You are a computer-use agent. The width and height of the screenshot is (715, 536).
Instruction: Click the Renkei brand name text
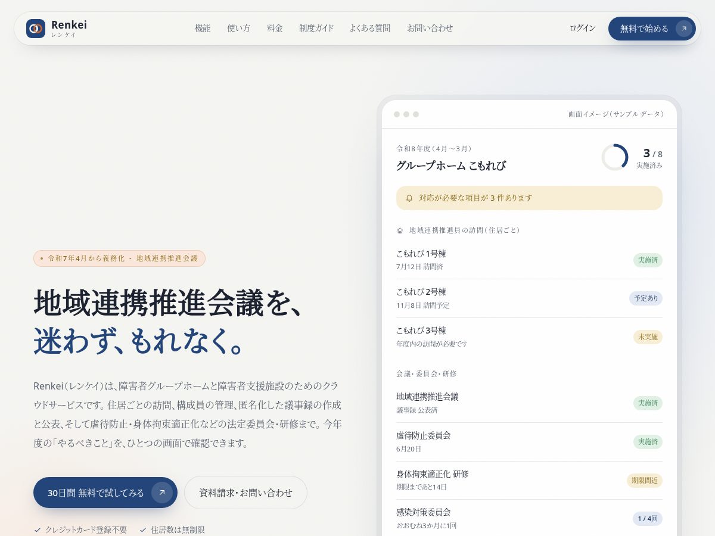coord(69,25)
